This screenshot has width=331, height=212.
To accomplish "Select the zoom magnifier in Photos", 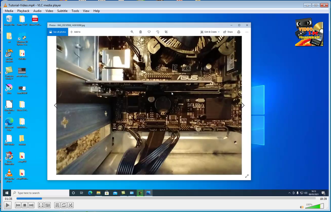I will tap(132, 32).
